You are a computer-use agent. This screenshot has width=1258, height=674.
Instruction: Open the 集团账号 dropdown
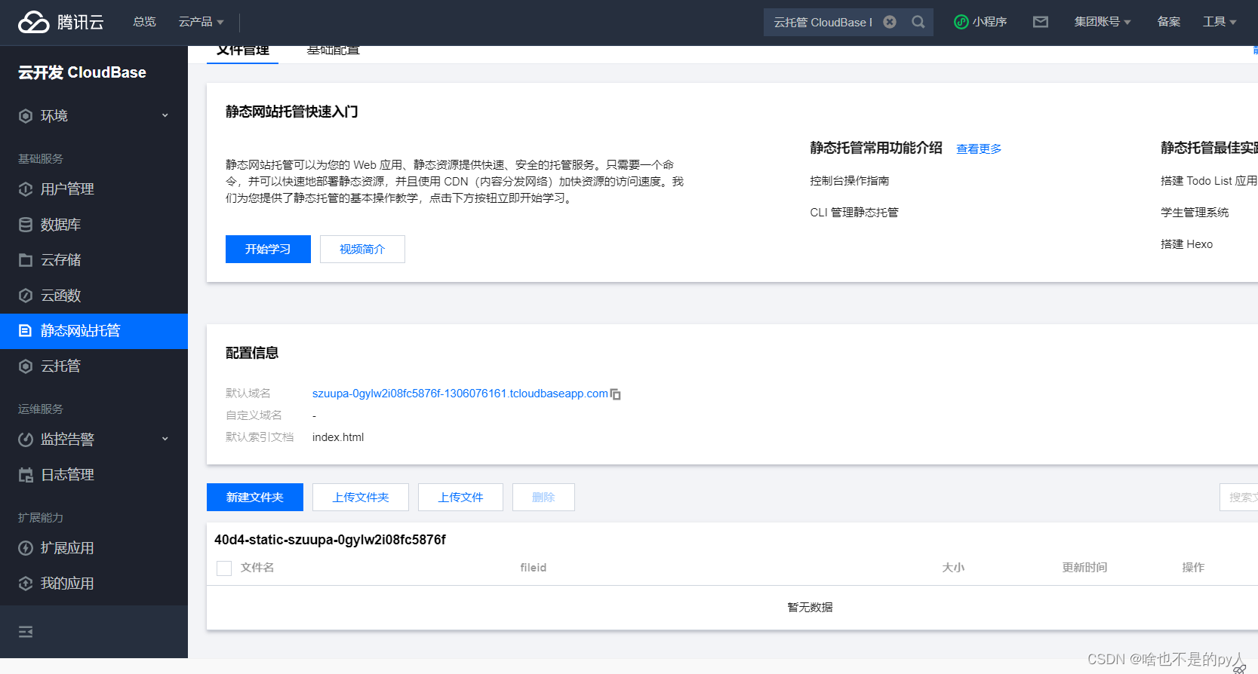click(1103, 22)
